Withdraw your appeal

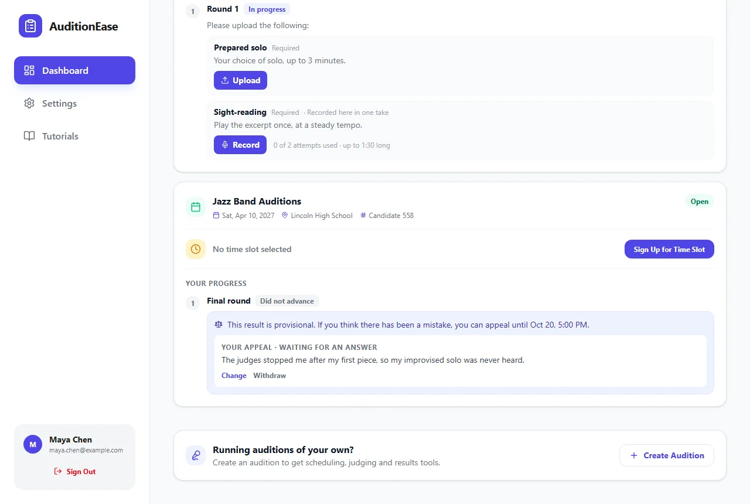[x=270, y=376]
